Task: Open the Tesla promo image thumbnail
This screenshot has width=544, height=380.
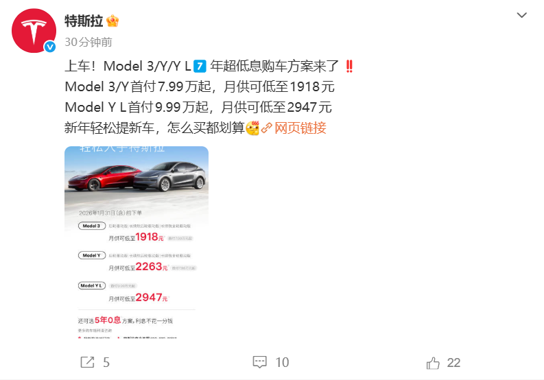Action: click(x=137, y=242)
